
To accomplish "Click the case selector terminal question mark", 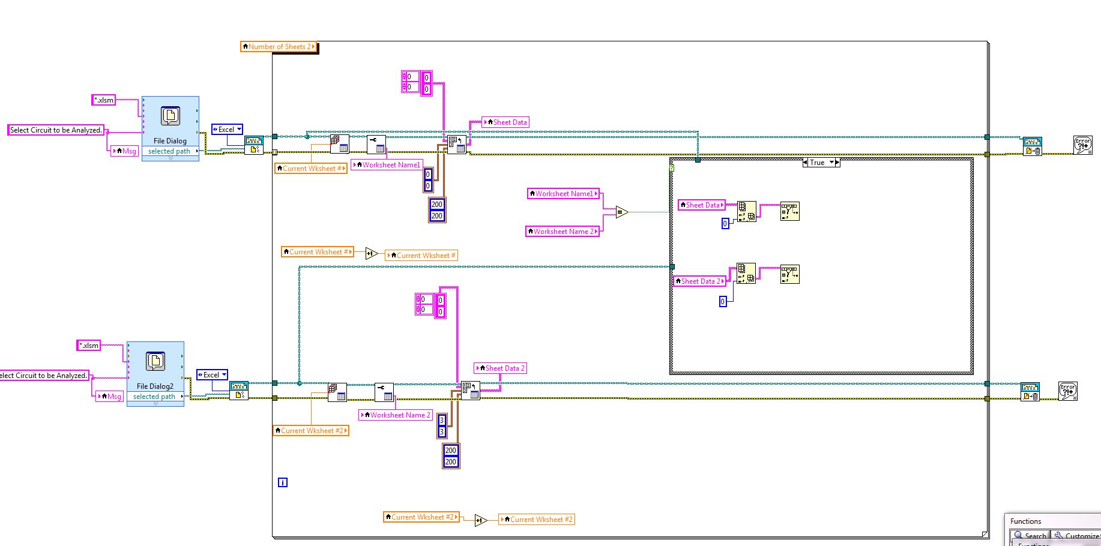I will 672,168.
